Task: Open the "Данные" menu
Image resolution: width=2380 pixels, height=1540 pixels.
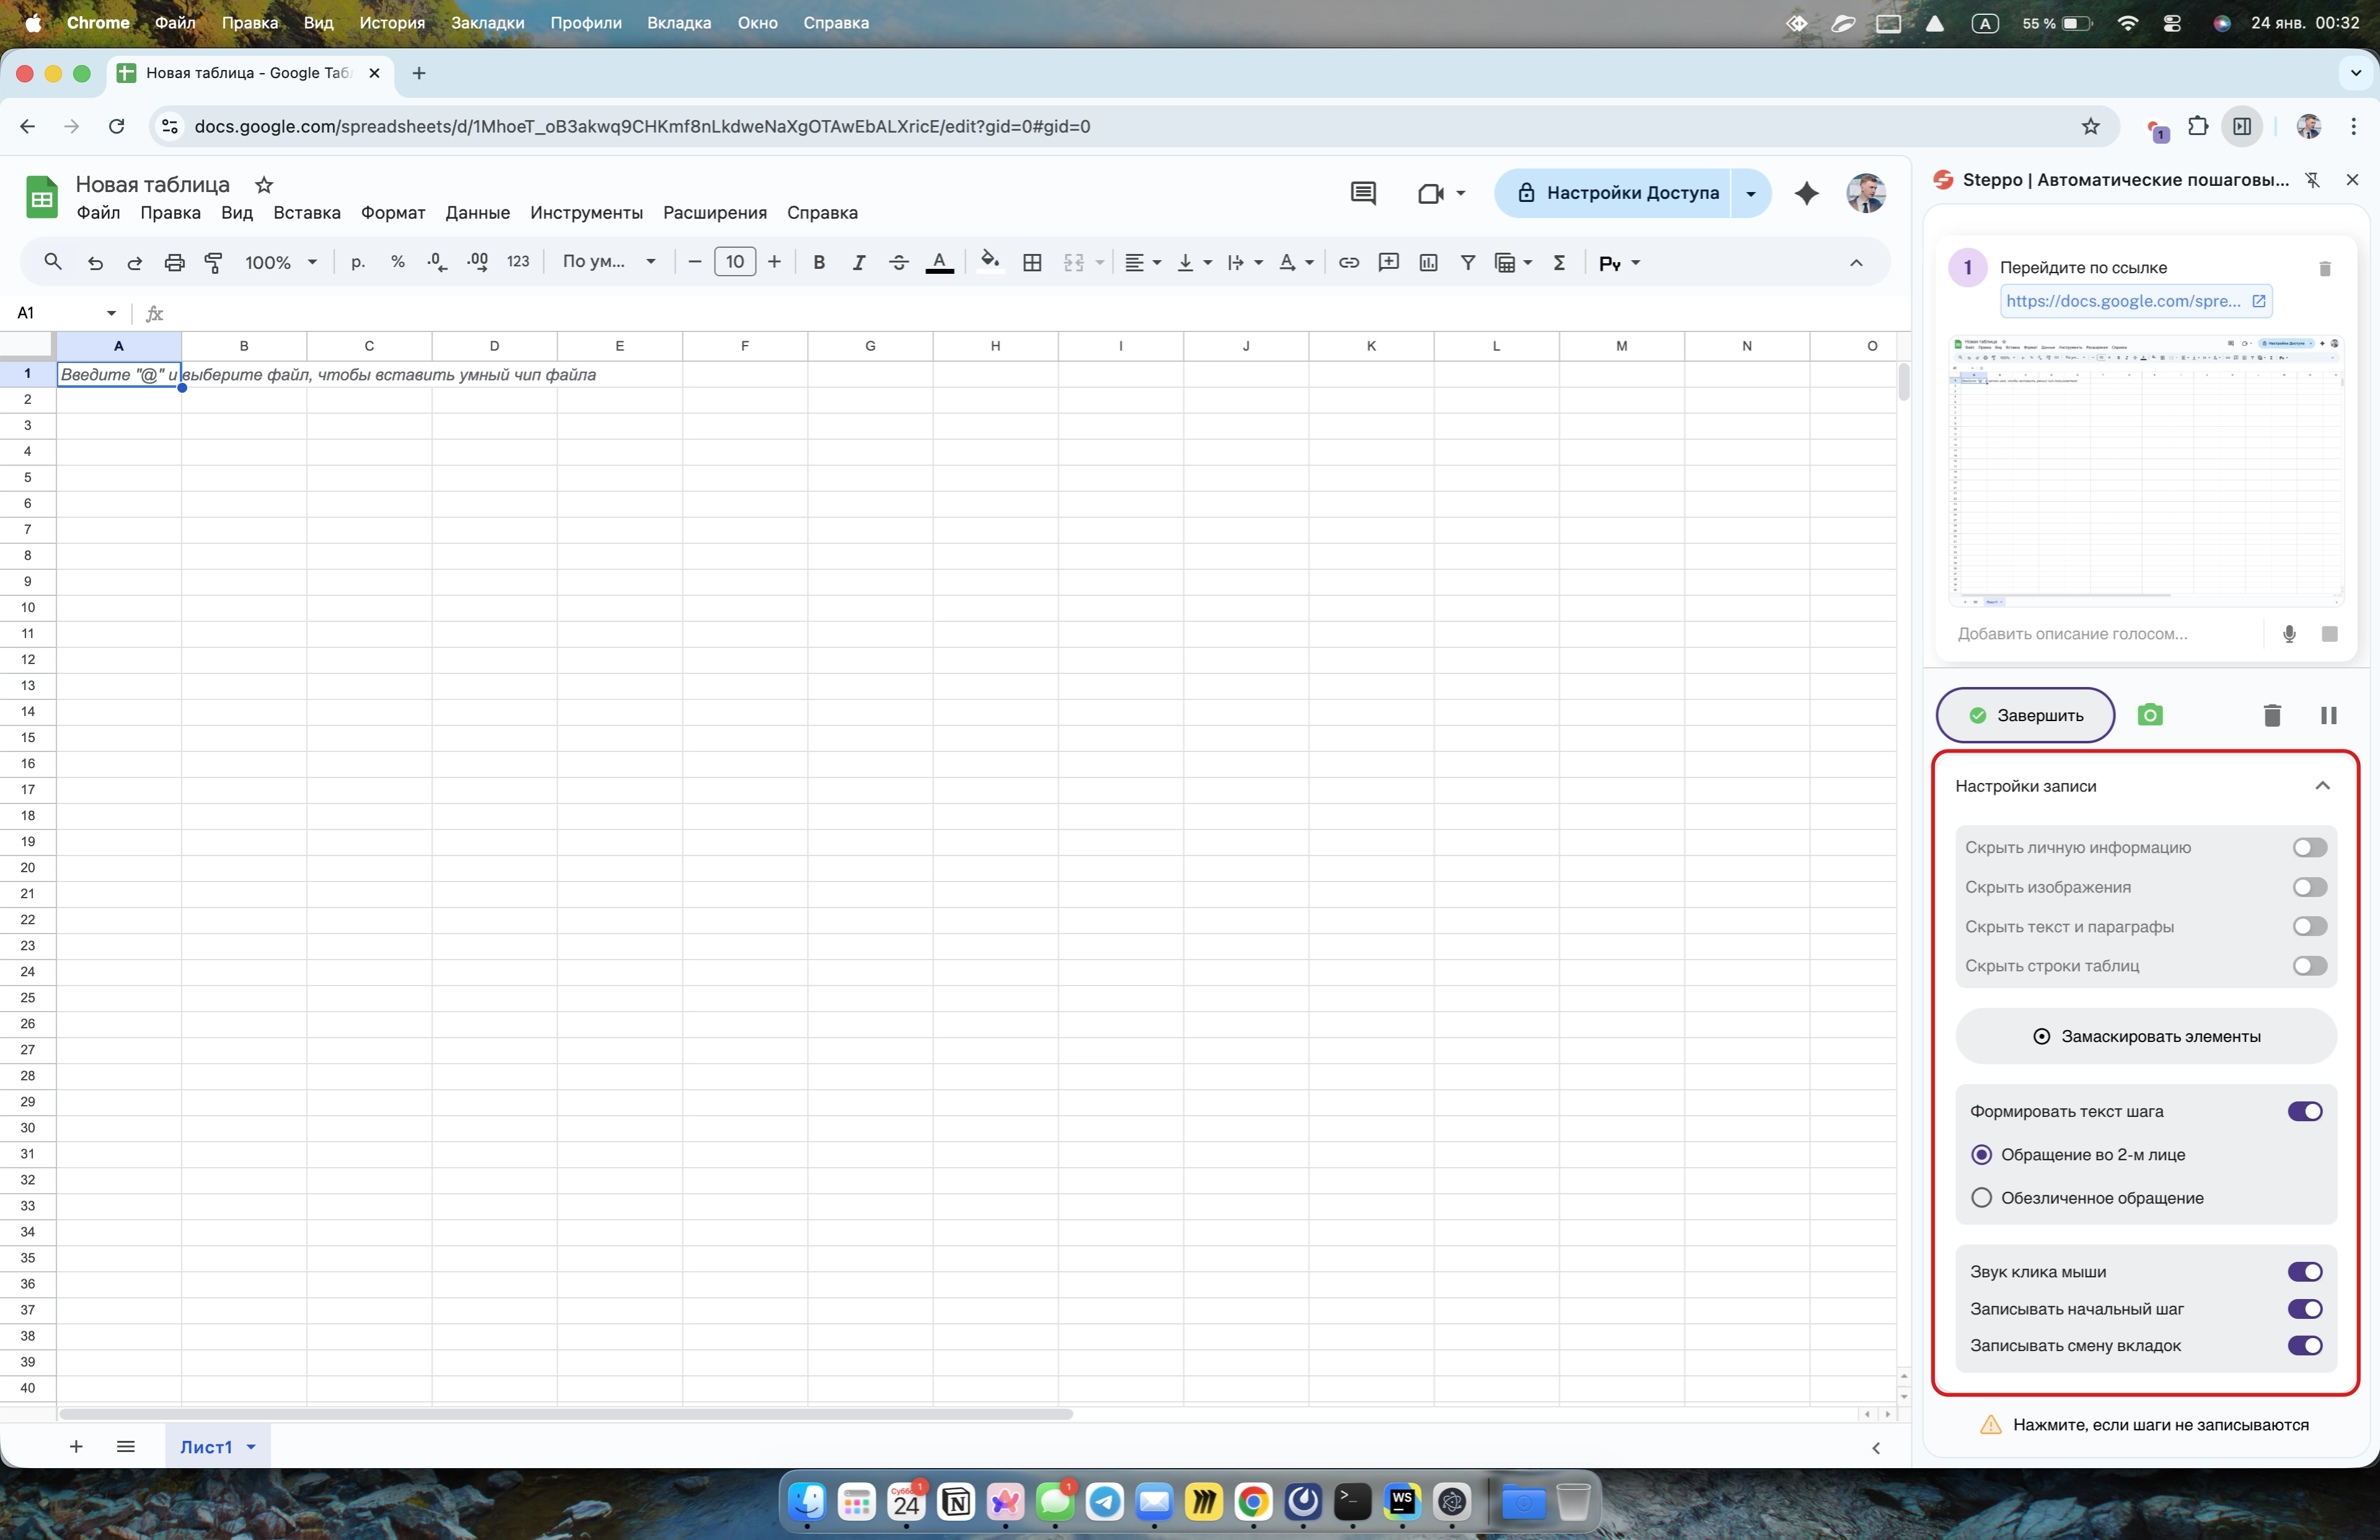Action: 477,213
